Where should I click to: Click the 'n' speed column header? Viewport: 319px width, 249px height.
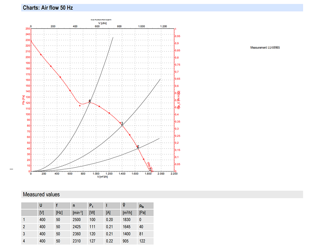click(x=74, y=206)
